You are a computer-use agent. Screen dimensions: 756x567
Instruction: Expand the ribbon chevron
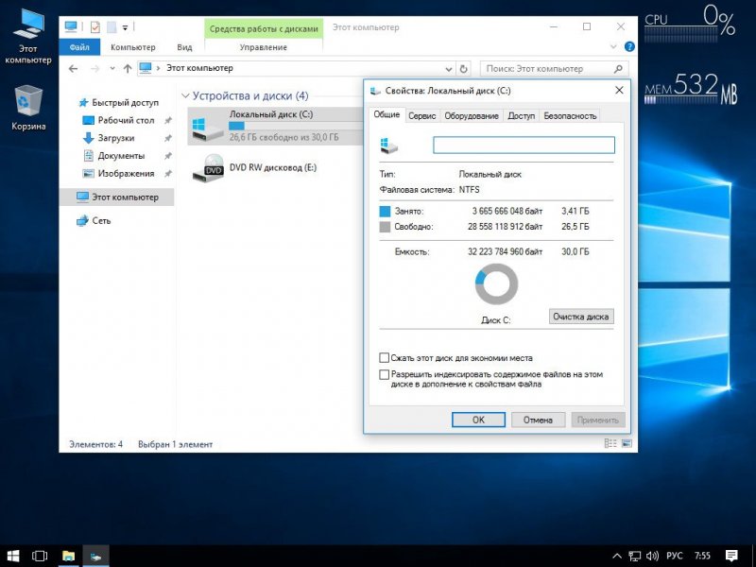tap(613, 46)
